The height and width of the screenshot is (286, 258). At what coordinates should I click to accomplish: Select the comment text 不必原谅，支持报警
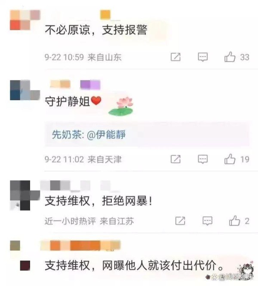(96, 30)
